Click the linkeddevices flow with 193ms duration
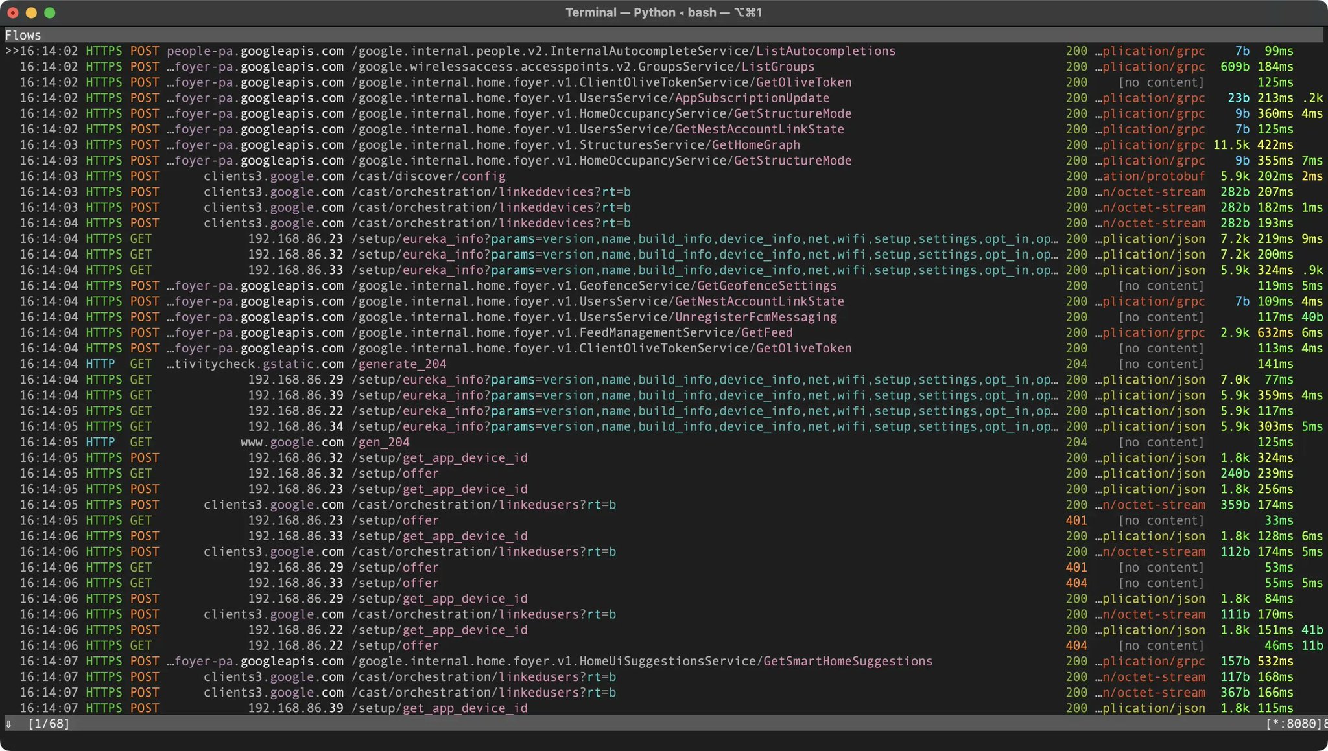Image resolution: width=1328 pixels, height=751 pixels. (x=664, y=223)
